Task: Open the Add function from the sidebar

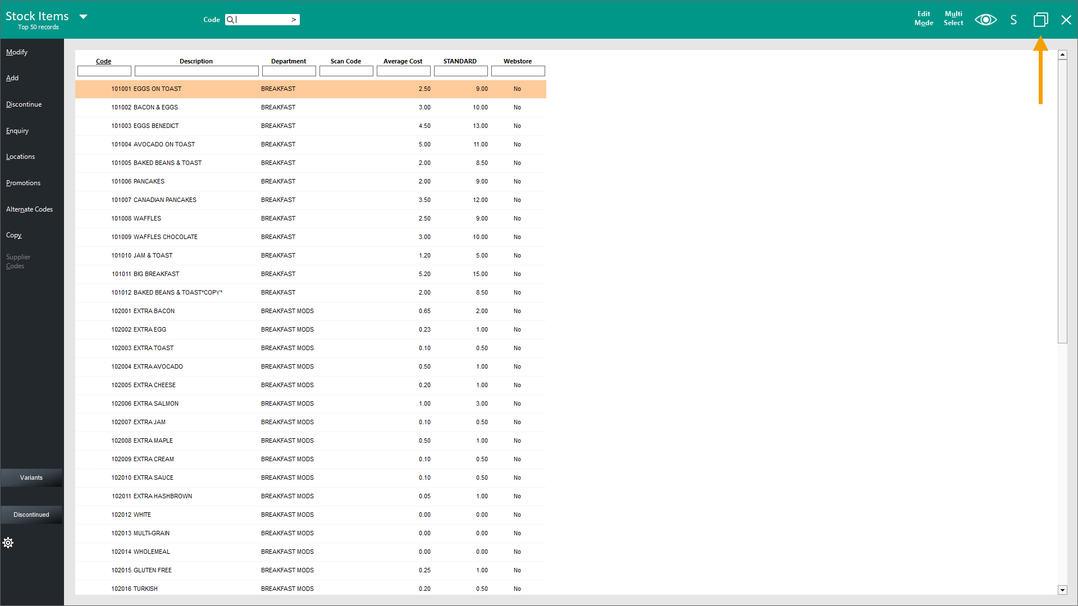Action: 12,77
